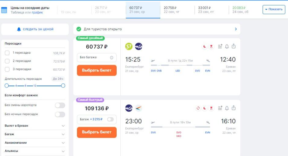Select the 22 сен date tab

177,10
